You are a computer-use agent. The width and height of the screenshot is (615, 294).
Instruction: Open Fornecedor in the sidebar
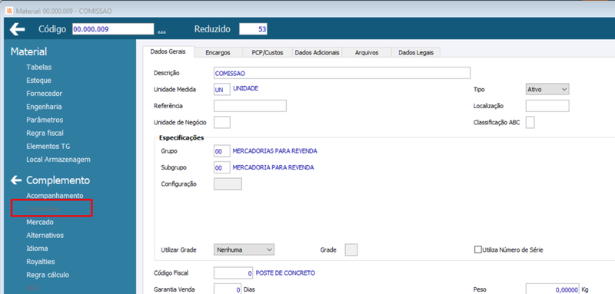pos(45,94)
